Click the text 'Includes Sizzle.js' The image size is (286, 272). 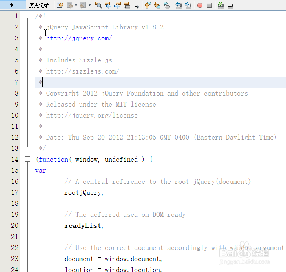[x=79, y=60]
